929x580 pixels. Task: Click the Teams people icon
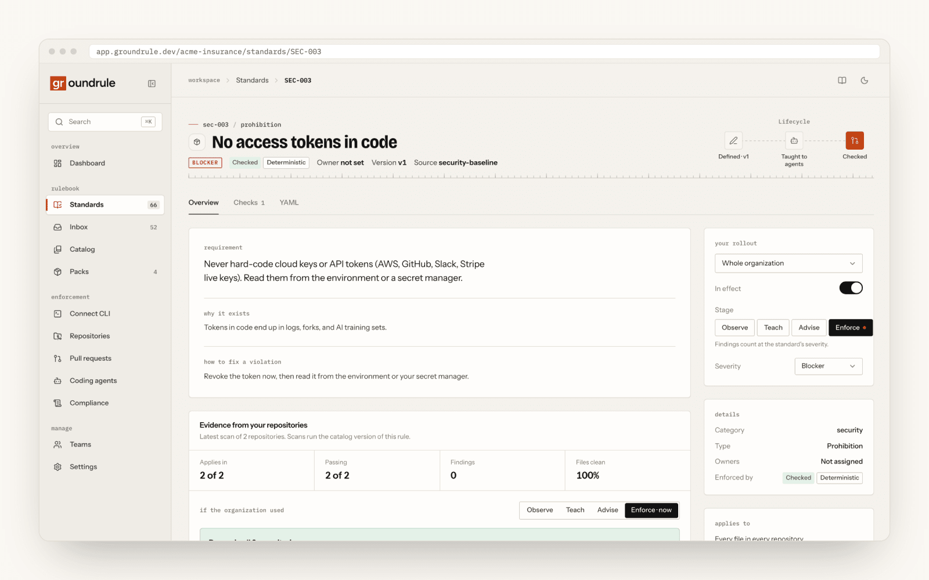pos(57,445)
